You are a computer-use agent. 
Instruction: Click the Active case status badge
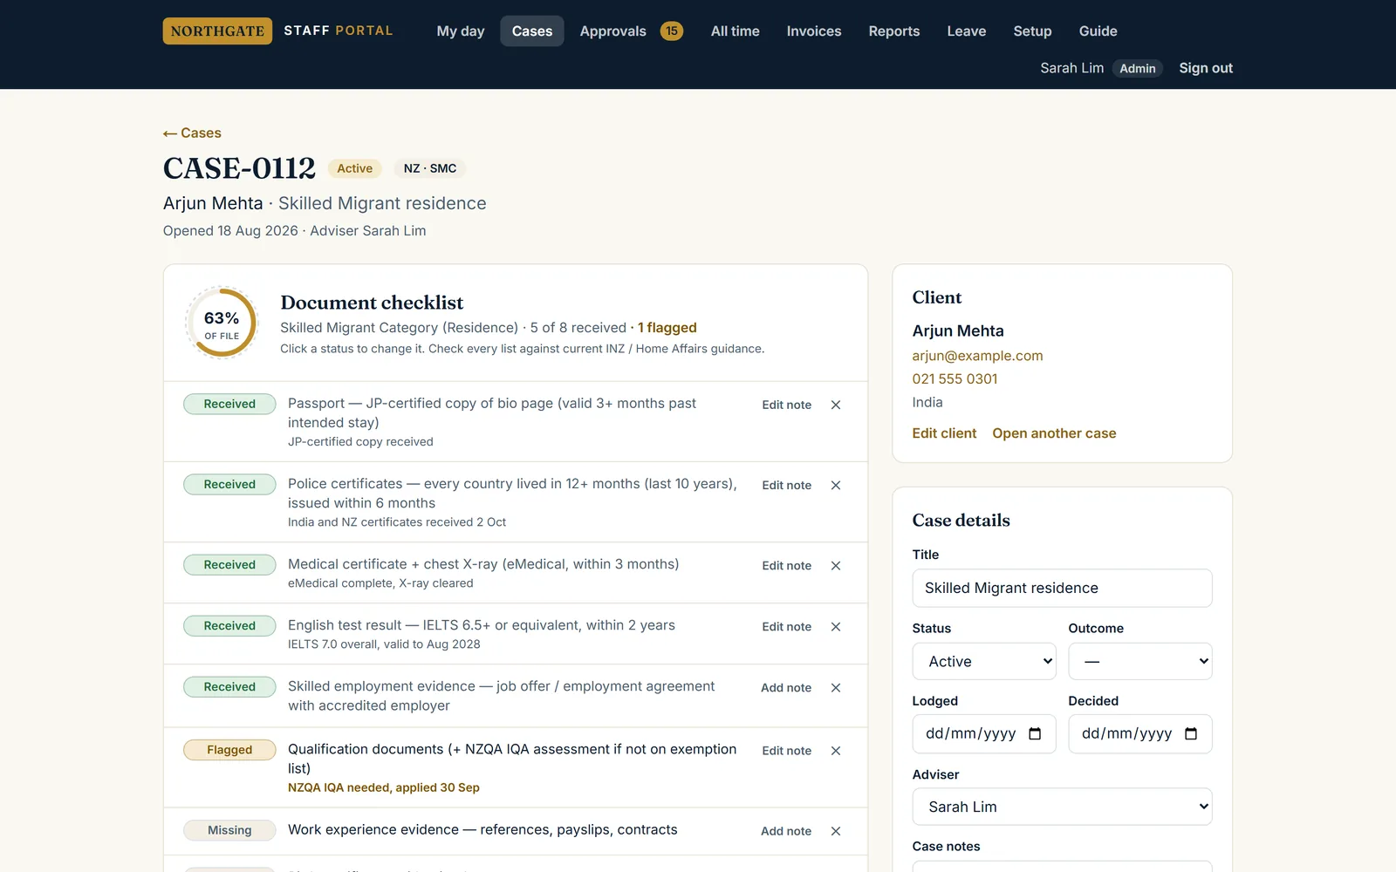coord(355,168)
